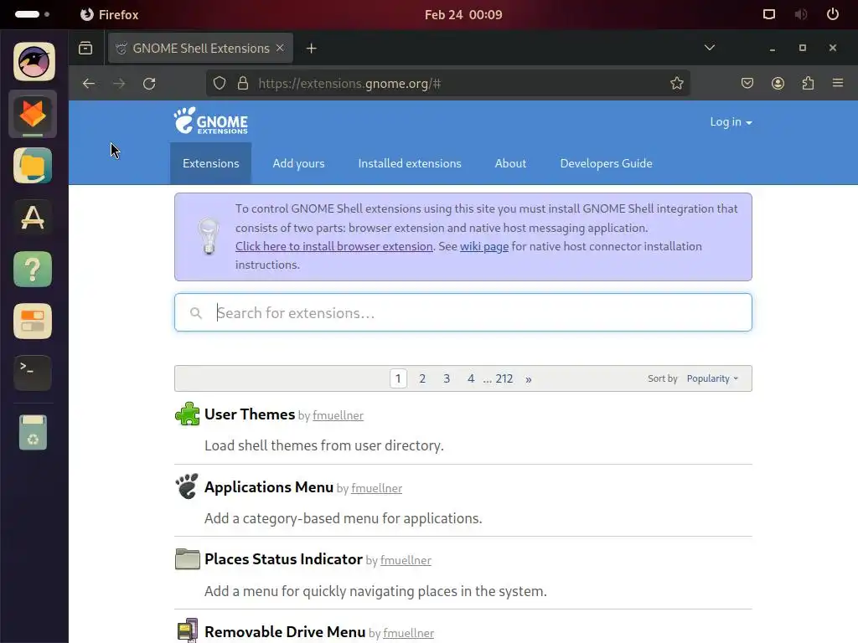Open the clock and calendar in top bar

click(x=463, y=15)
